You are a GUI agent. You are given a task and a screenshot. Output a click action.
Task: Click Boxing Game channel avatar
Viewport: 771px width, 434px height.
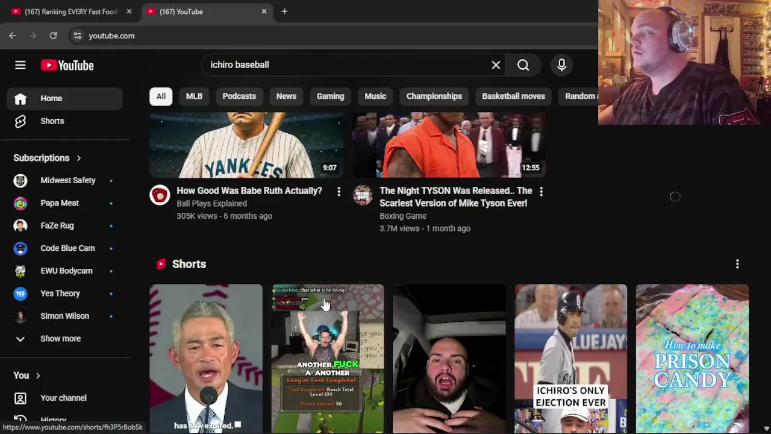(x=363, y=195)
